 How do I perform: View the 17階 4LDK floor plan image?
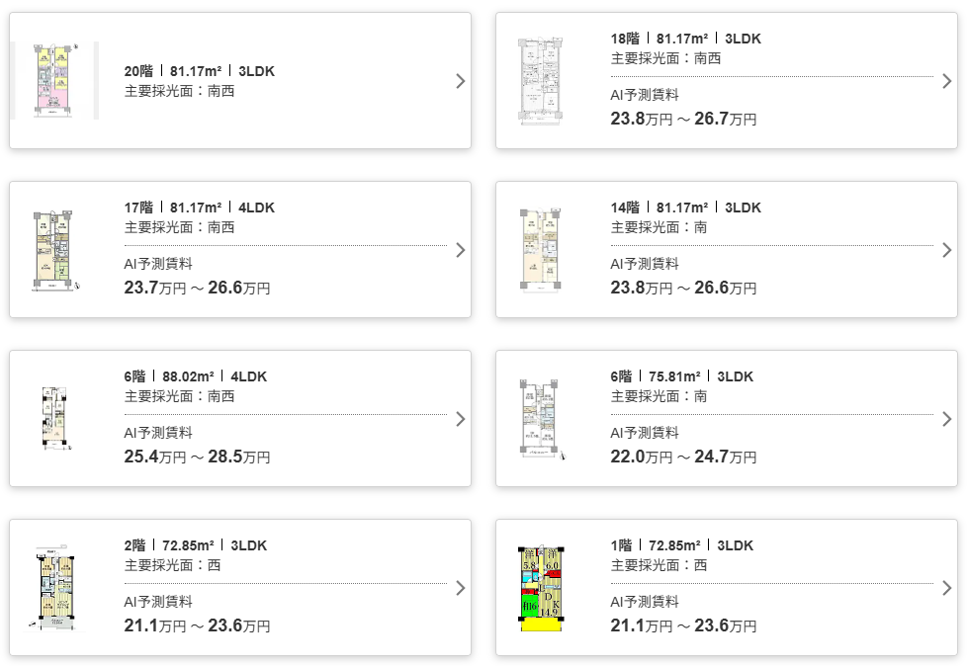pos(54,249)
